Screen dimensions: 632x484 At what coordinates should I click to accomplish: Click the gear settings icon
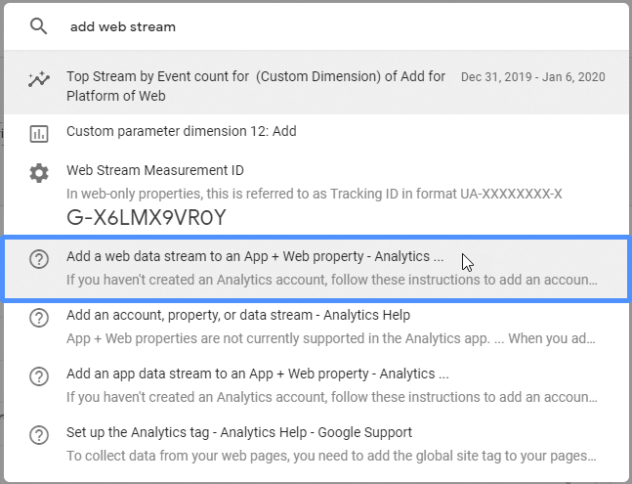coord(39,173)
